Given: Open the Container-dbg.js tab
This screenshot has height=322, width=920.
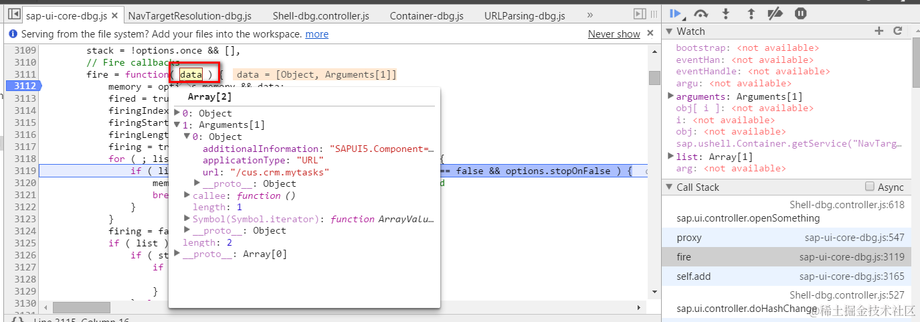Looking at the screenshot, I should [x=426, y=15].
